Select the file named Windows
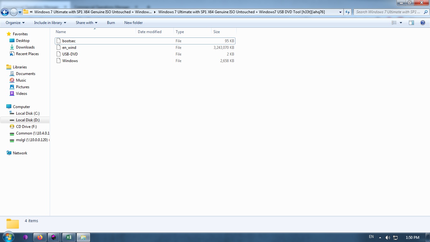Viewport: 430px width, 242px height. [145, 61]
